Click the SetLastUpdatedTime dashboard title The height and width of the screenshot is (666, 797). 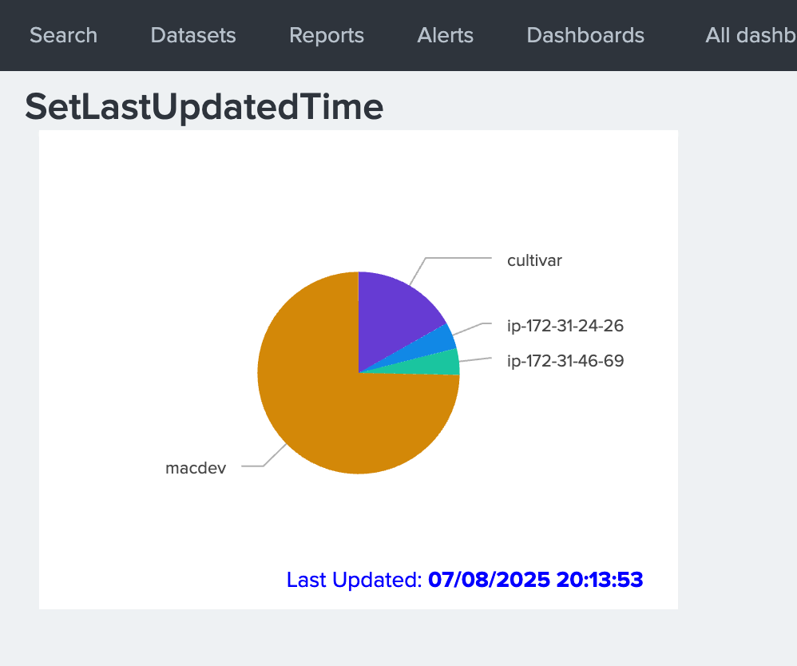[x=204, y=107]
